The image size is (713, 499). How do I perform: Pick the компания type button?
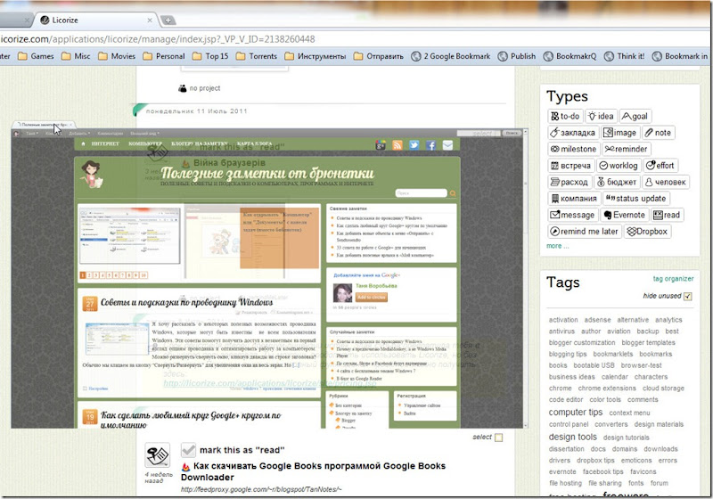pos(574,199)
